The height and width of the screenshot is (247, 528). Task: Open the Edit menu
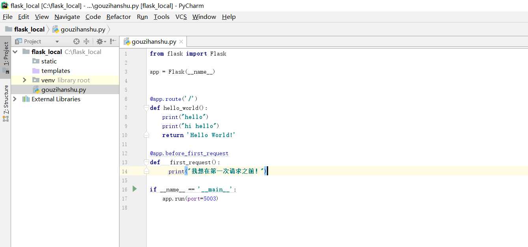24,17
